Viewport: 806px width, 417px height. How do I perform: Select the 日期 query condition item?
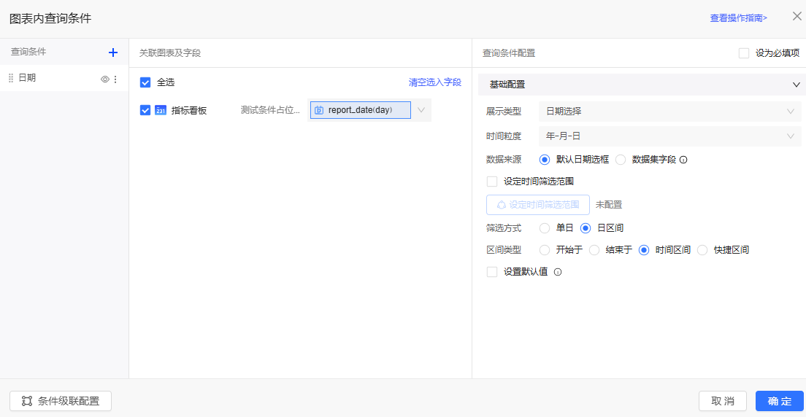(x=51, y=78)
